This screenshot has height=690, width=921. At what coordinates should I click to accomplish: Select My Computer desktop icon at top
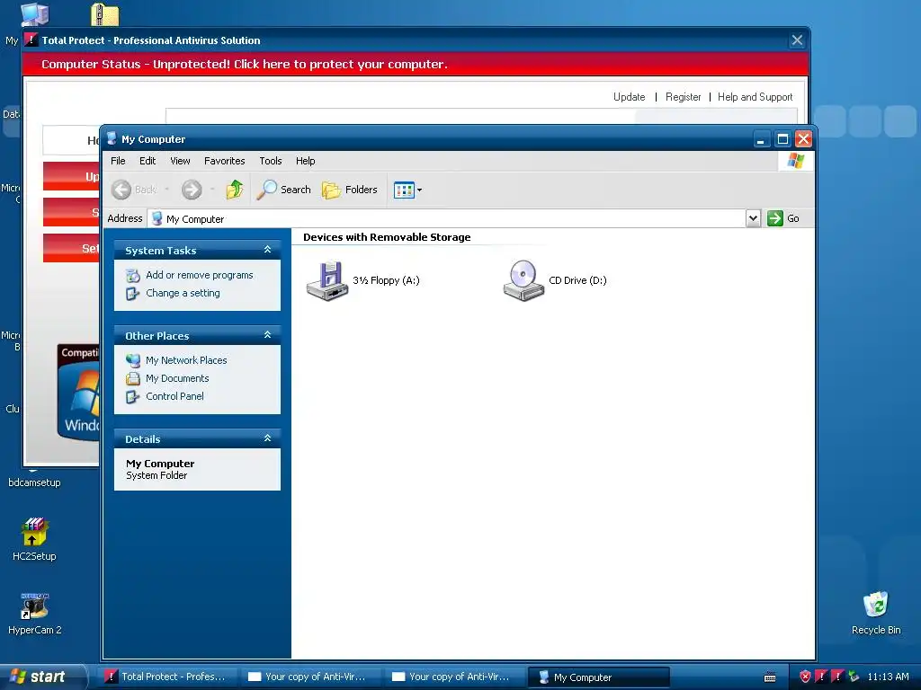point(35,13)
